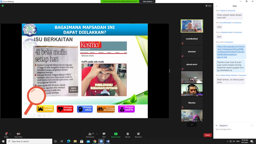The height and width of the screenshot is (144, 256).
Task: Click Muhd Redza Ahmad name in chat
Action: pos(228,75)
